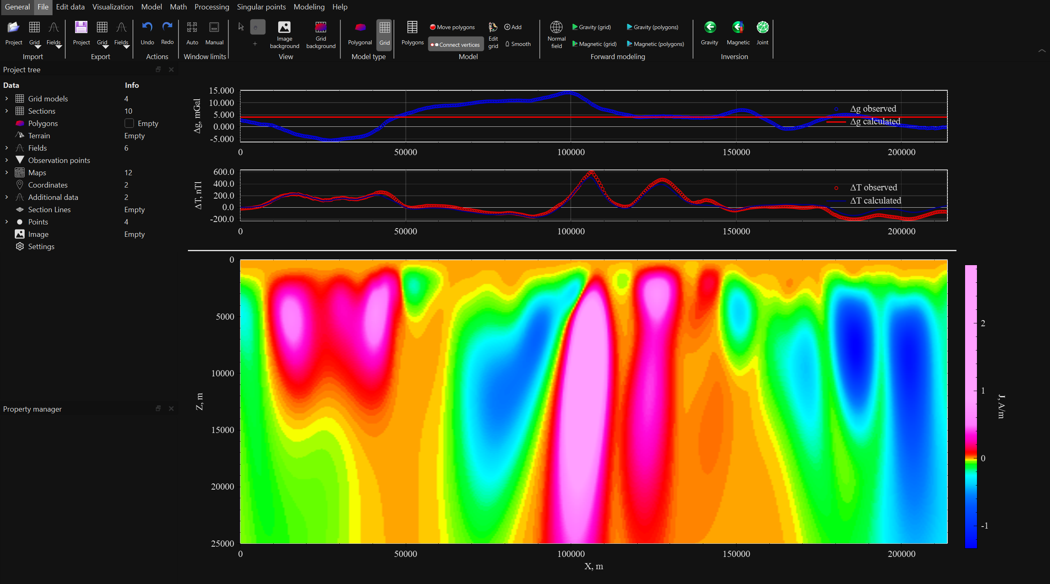Screen dimensions: 1050x584
Task: Toggle Connect vertices mode
Action: [x=455, y=44]
